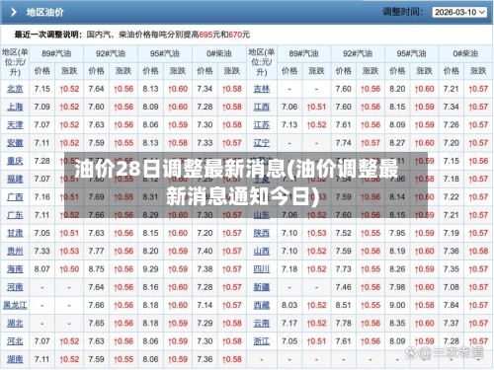
Task: Select the 辽宁 region link
Action: (x=262, y=143)
